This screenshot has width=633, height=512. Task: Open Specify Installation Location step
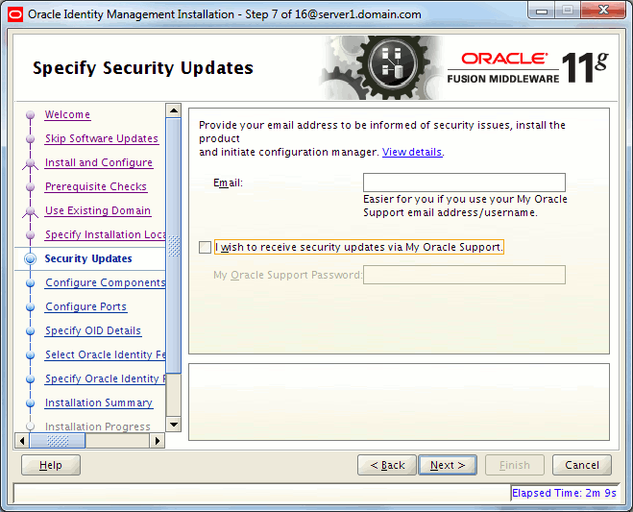click(x=105, y=234)
